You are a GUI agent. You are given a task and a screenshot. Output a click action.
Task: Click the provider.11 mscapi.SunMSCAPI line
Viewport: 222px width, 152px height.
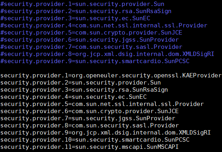[x=90, y=147]
